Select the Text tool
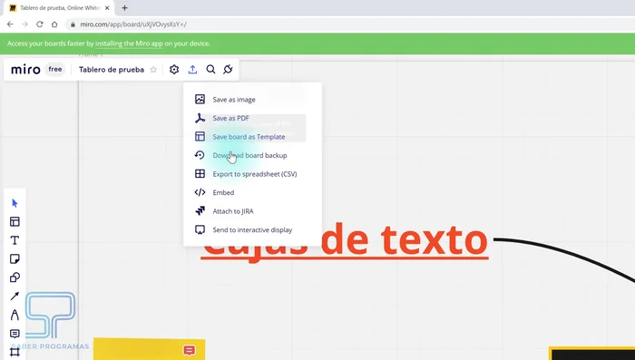Image resolution: width=635 pixels, height=360 pixels. pos(15,240)
